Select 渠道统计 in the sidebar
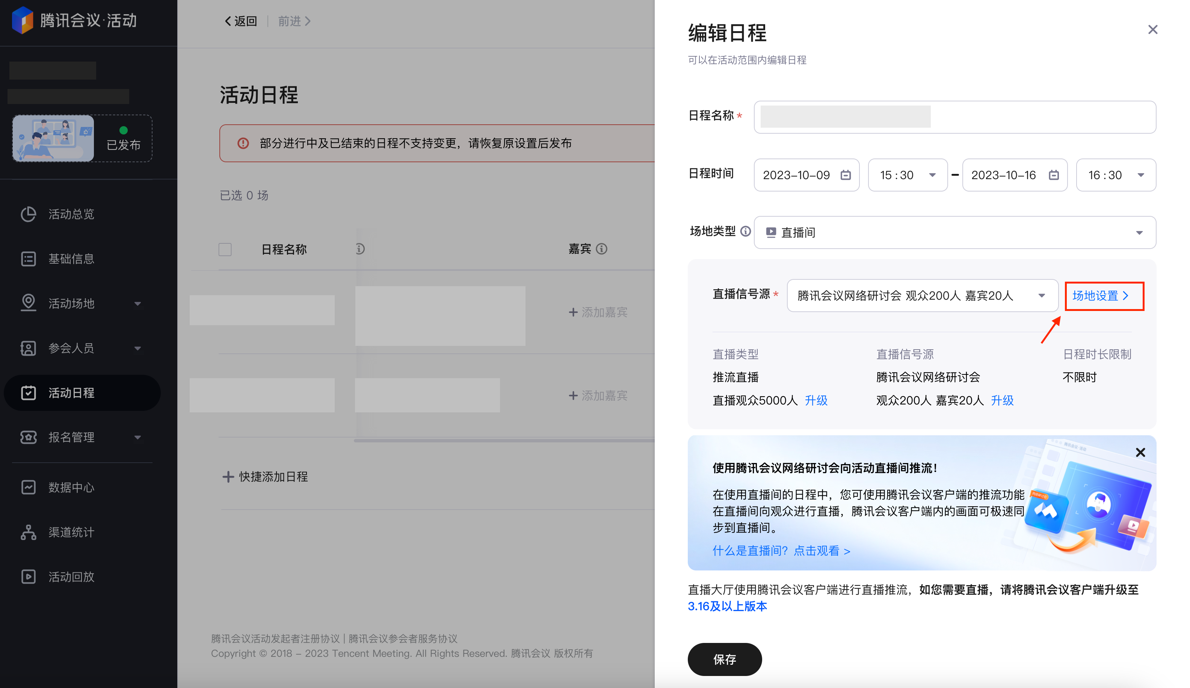Image resolution: width=1190 pixels, height=688 pixels. pos(71,532)
